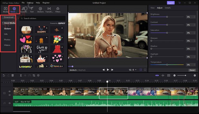Screen dimensions: 199x114
Task: Open the Settings menu
Action: tap(30, 3)
